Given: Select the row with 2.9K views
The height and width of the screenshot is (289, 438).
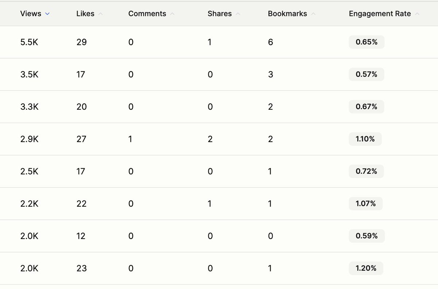Looking at the screenshot, I should [219, 139].
